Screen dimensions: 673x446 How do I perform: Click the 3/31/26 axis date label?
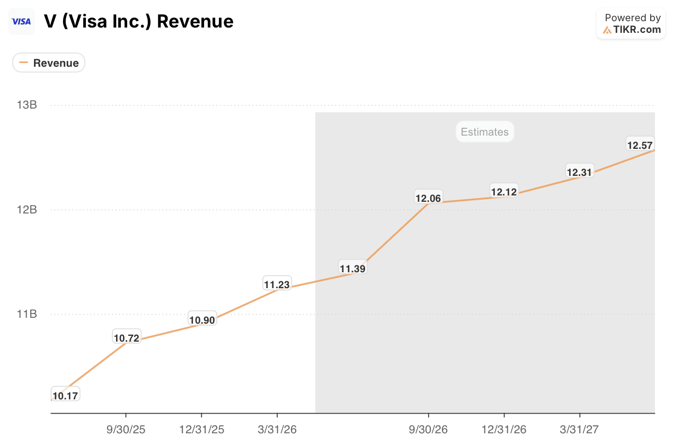click(x=277, y=430)
